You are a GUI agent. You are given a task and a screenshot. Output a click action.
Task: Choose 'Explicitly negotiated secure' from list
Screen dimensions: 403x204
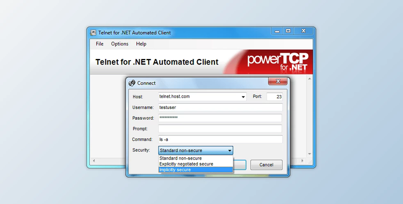(196, 164)
